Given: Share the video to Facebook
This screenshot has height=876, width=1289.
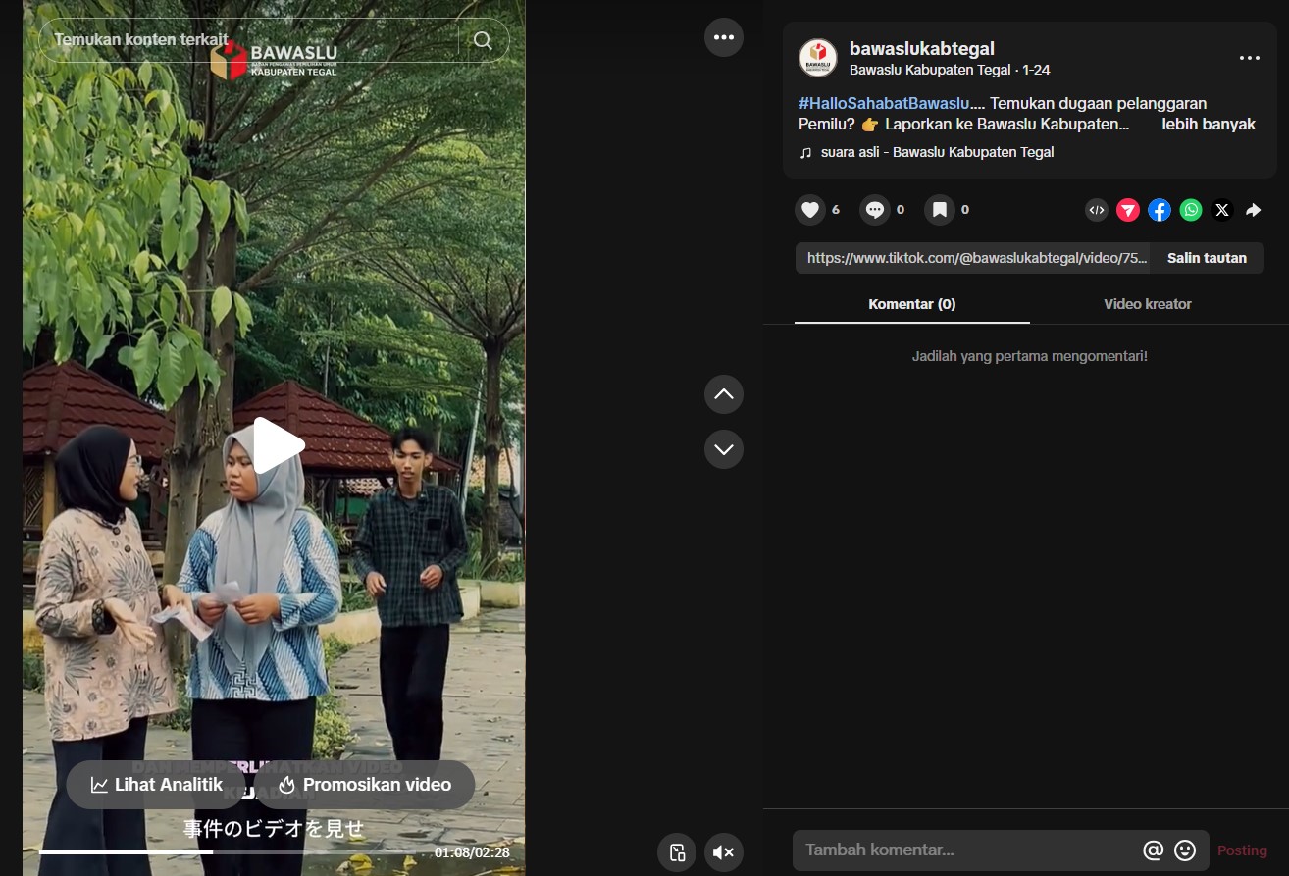Looking at the screenshot, I should click(1160, 209).
